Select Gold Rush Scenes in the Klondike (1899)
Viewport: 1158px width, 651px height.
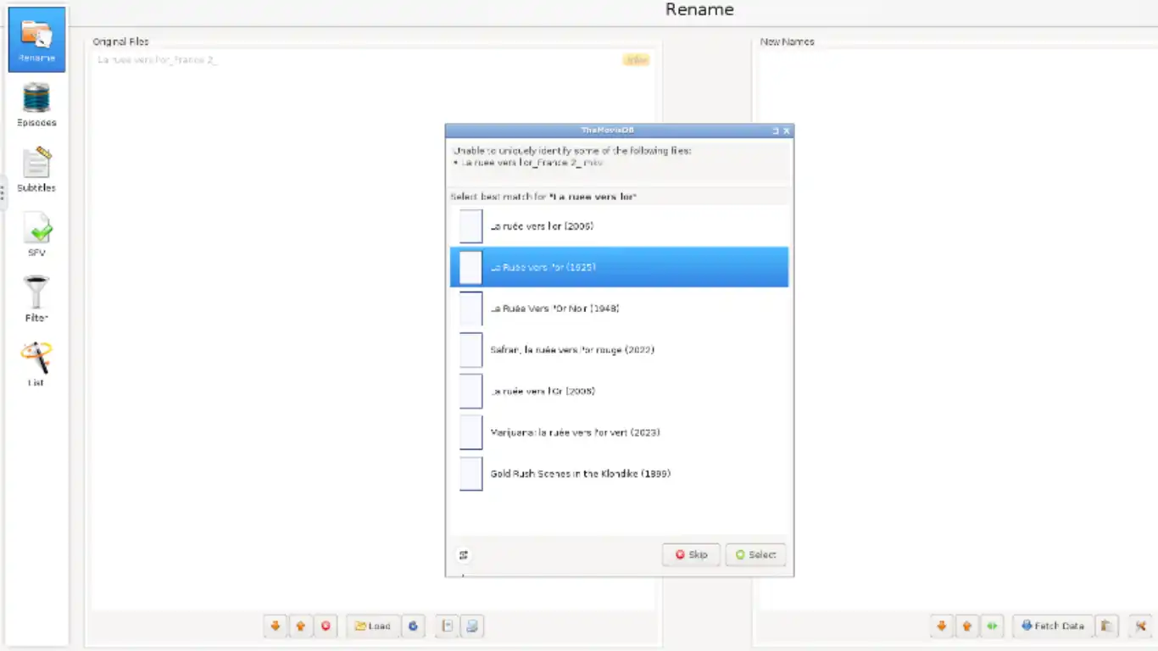click(580, 474)
